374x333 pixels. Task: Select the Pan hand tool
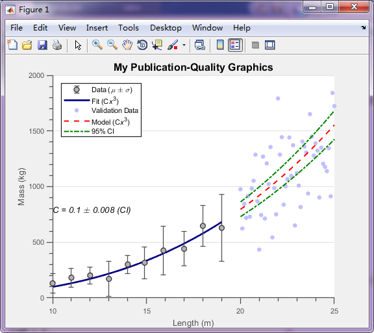coord(127,45)
